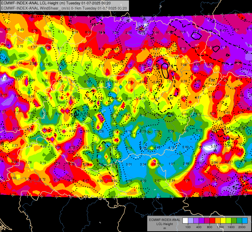Click the map value 9.68

tap(185, 114)
